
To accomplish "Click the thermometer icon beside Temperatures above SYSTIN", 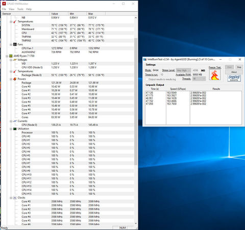I will point(15,21).
